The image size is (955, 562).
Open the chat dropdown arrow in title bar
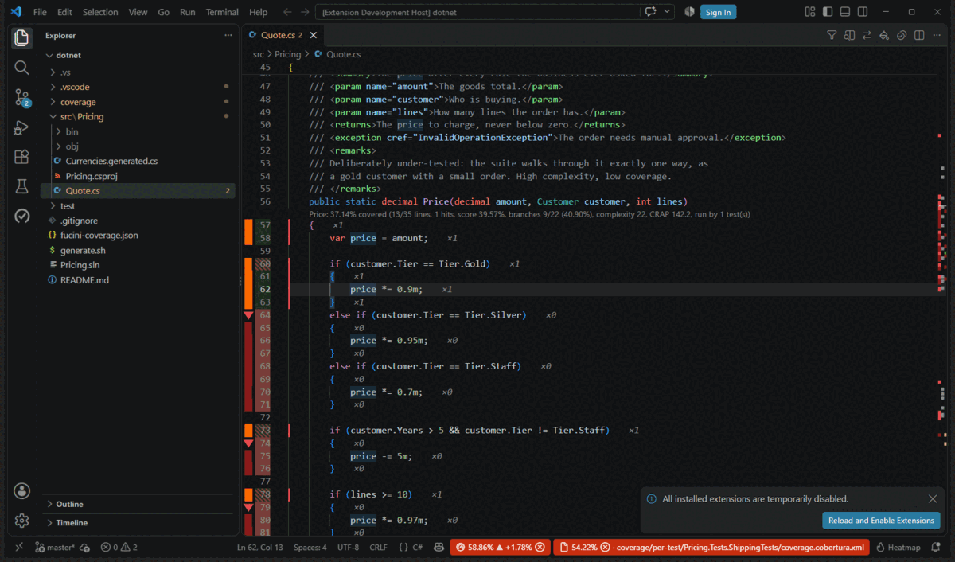tap(667, 12)
